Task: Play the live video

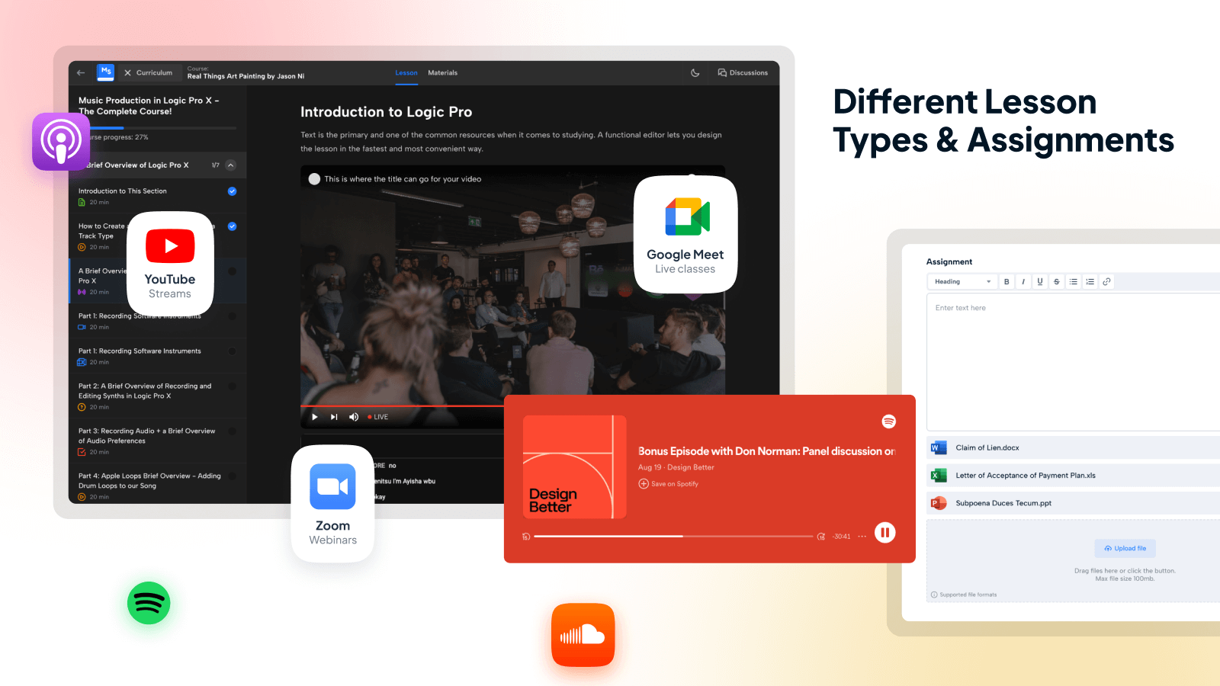Action: [314, 417]
